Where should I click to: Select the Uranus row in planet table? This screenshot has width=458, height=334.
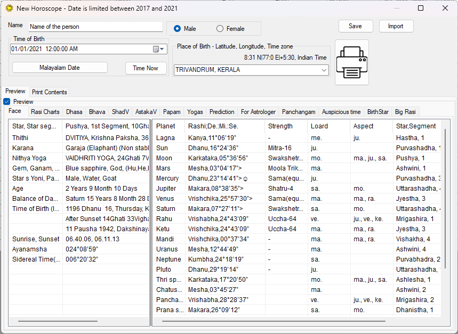coord(297,249)
